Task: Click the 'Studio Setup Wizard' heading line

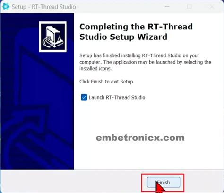Action: [x=123, y=37]
